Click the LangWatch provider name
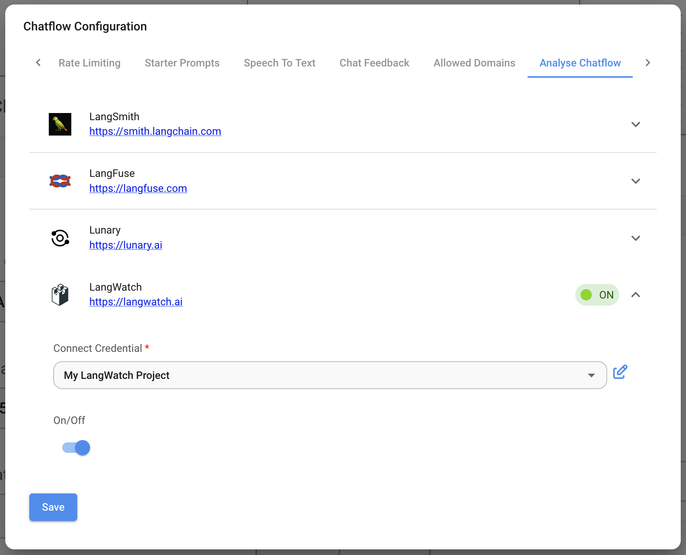Screen dimensions: 686x555 click(x=116, y=287)
